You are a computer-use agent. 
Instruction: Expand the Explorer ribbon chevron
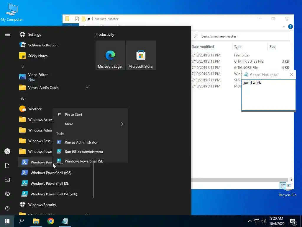(284, 27)
